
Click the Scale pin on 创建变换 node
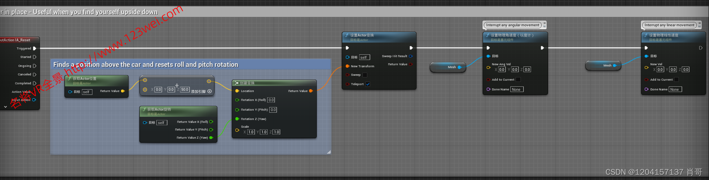[x=237, y=130]
